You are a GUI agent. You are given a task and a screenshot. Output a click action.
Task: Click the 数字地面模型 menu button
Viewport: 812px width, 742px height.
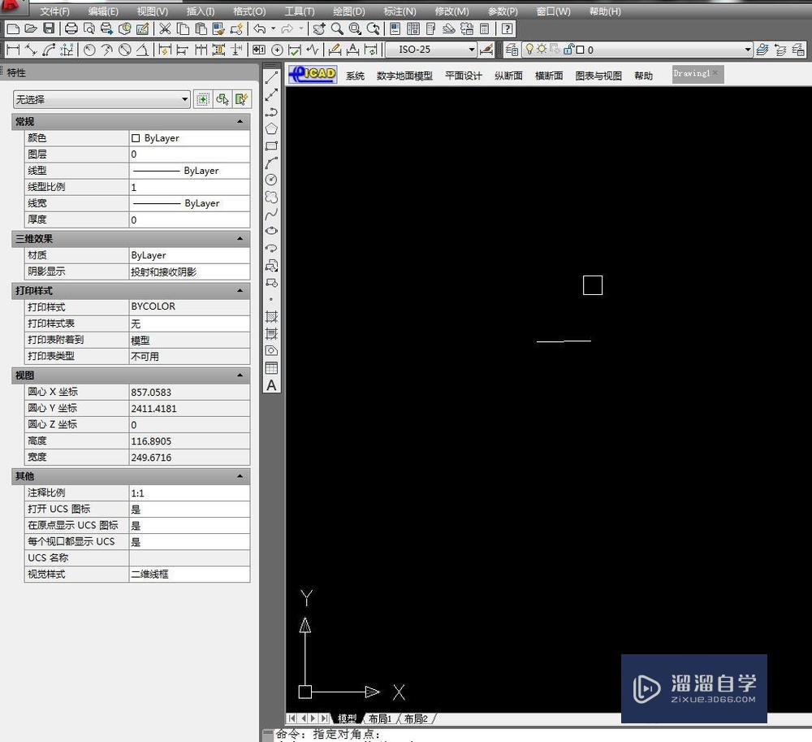pos(404,76)
